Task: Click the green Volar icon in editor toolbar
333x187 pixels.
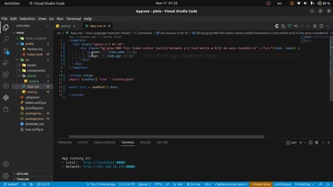Action: (x=289, y=26)
